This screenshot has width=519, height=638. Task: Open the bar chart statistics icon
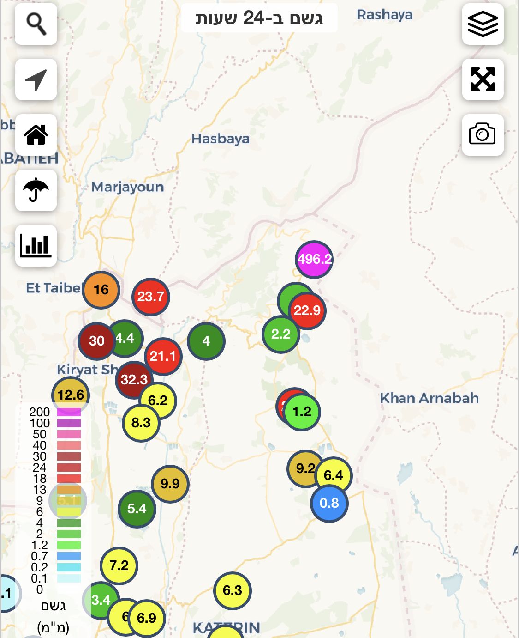(x=36, y=245)
